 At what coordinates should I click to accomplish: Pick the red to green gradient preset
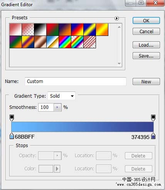pos(52,29)
